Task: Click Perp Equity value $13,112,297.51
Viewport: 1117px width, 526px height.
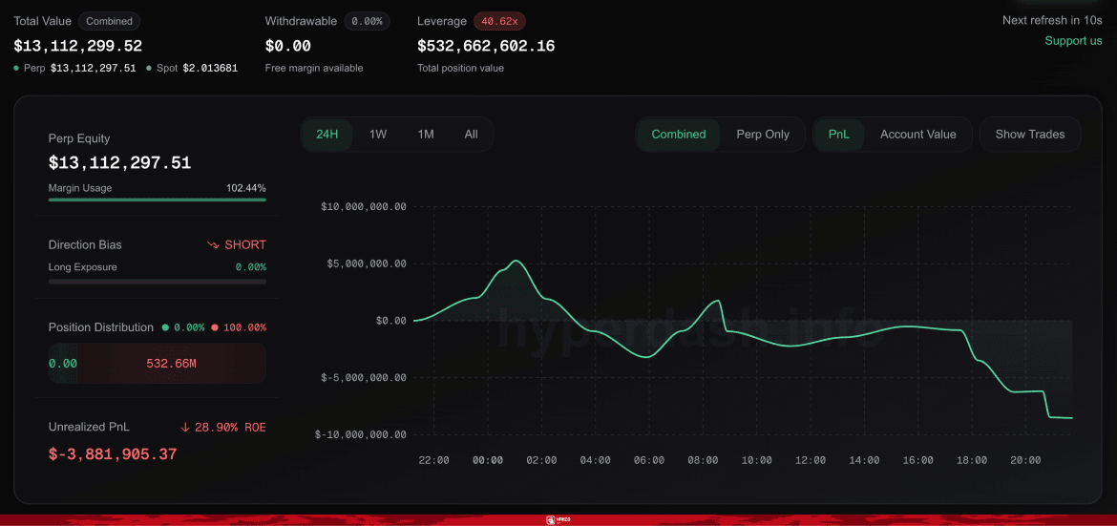Action: [119, 163]
